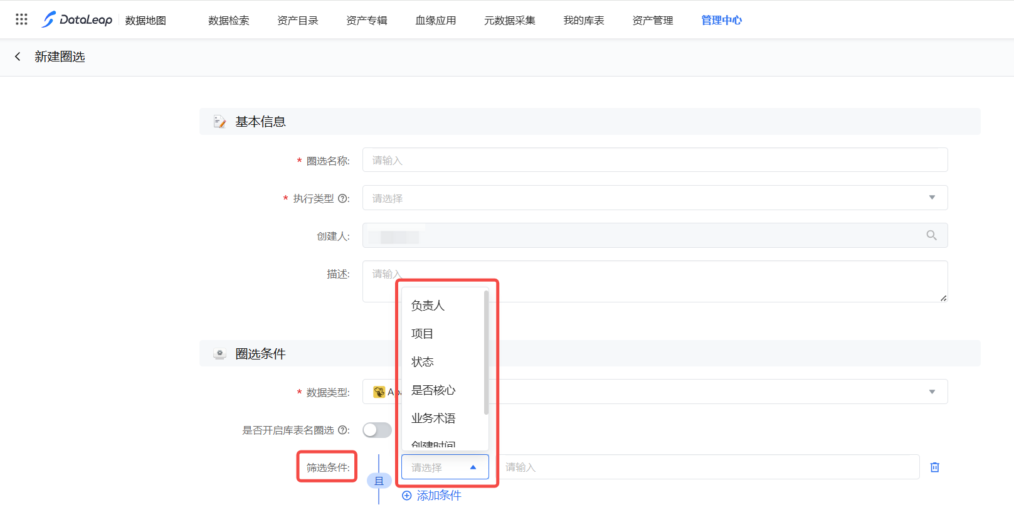The image size is (1014, 517).
Task: Open the 数据检索 nav tab
Action: pos(229,20)
